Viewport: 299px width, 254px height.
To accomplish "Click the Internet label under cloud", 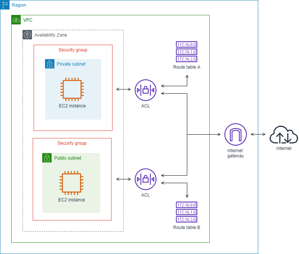I will (x=284, y=148).
